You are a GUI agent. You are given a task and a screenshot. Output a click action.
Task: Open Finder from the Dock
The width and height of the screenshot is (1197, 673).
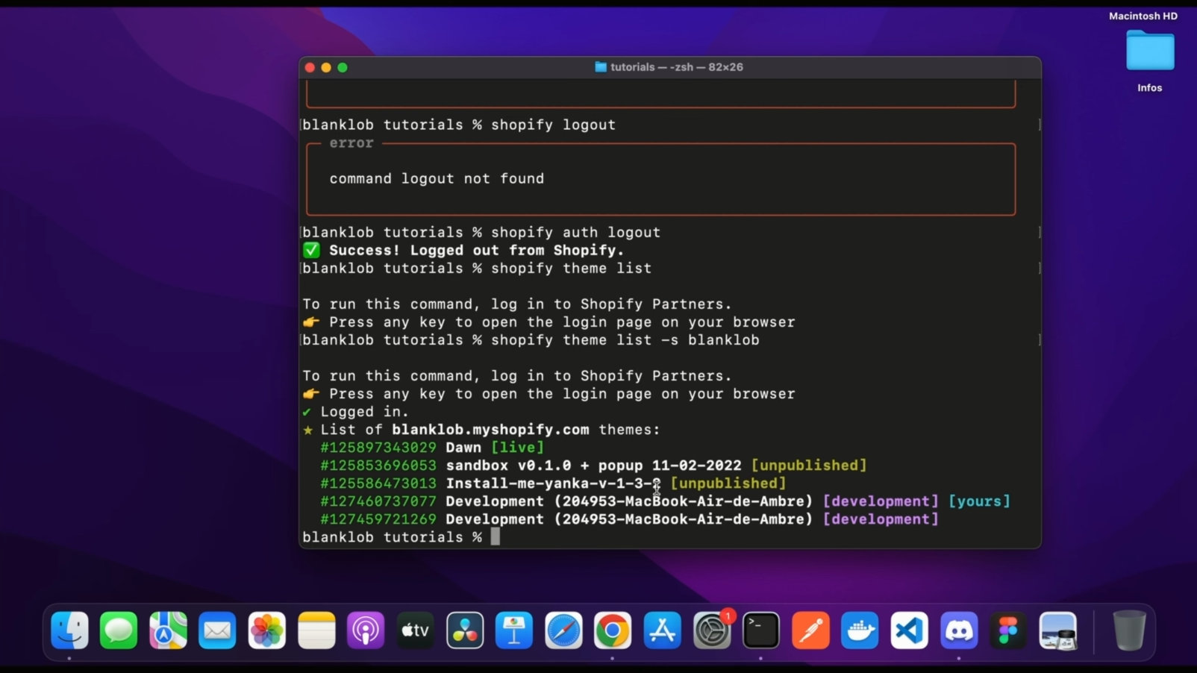[69, 630]
